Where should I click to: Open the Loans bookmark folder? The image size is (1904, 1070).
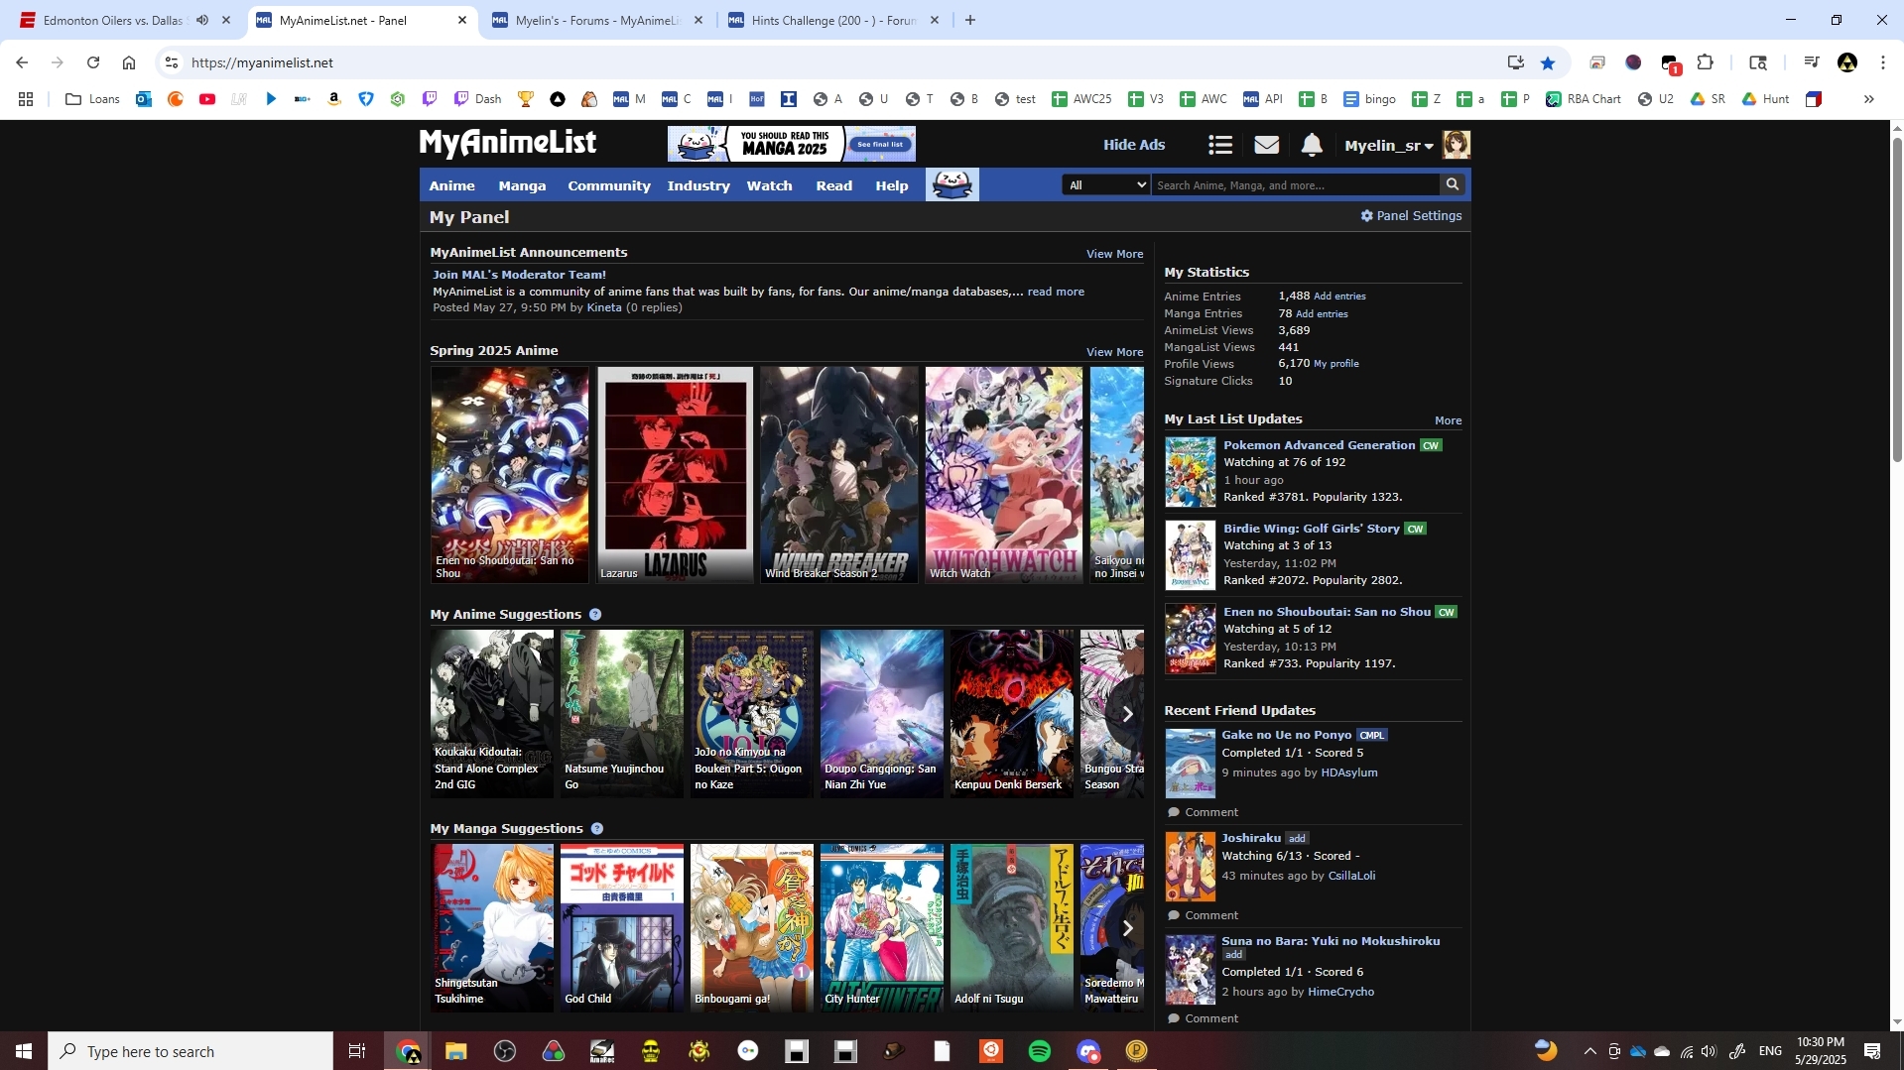[x=92, y=99]
